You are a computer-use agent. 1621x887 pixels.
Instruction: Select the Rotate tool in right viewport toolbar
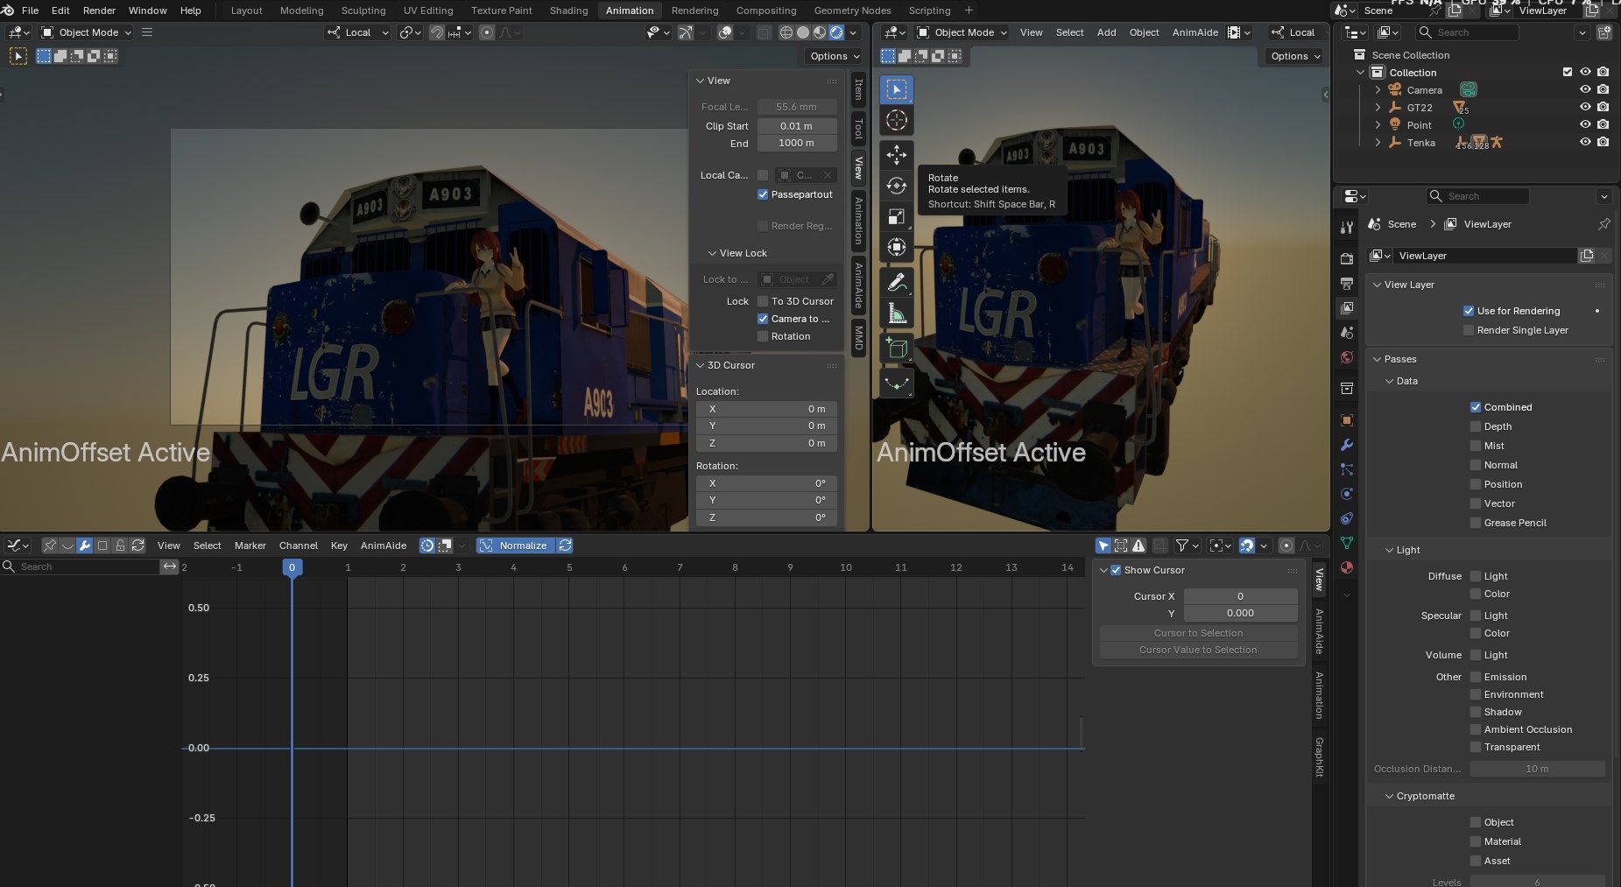896,186
